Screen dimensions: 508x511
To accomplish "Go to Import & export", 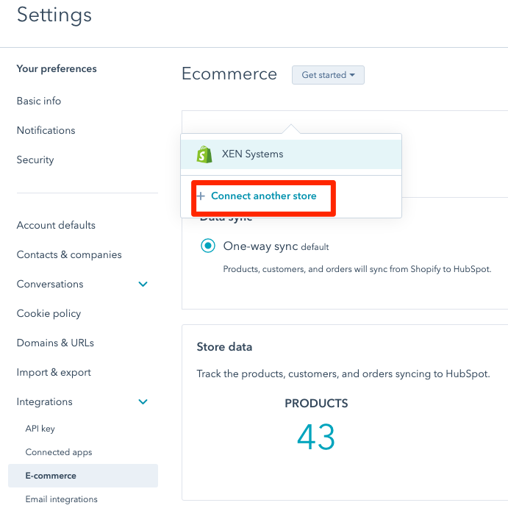I will click(x=54, y=372).
